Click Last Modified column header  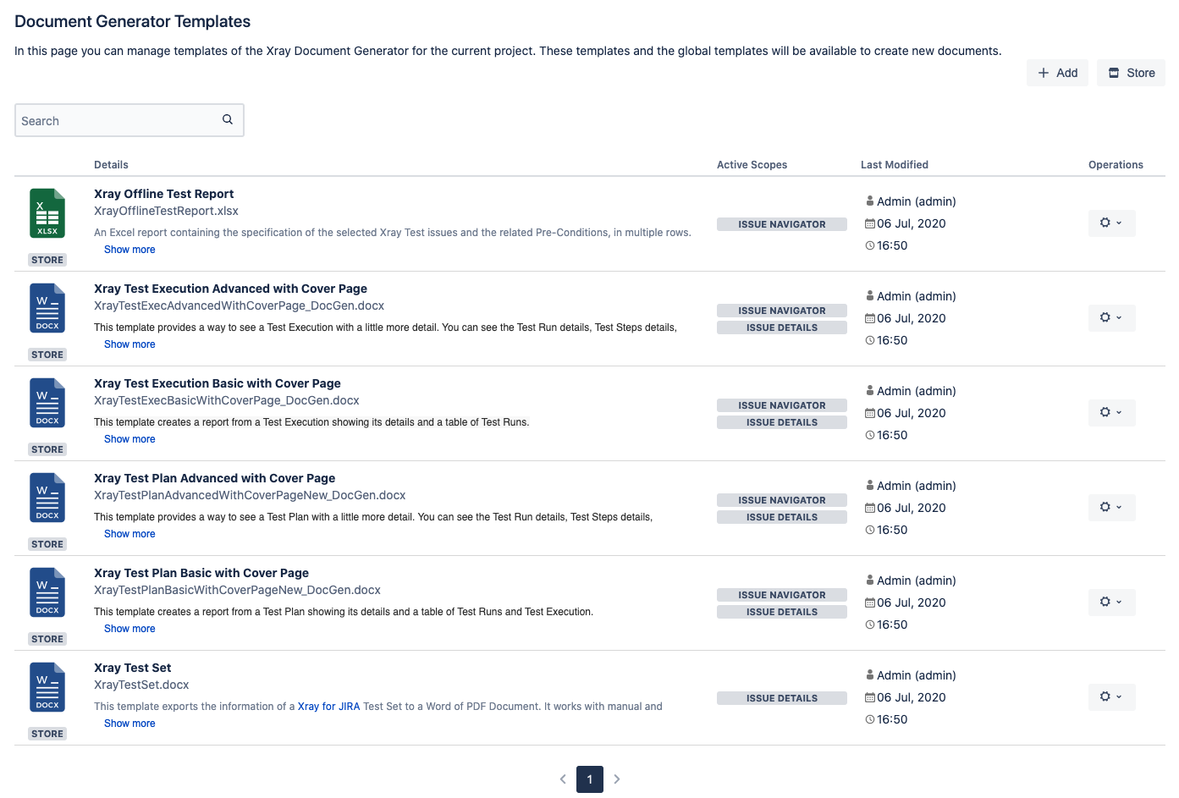(895, 165)
